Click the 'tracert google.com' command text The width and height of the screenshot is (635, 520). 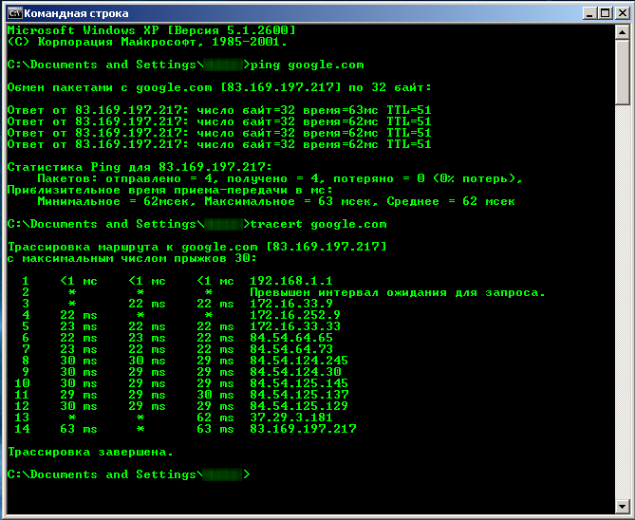[x=318, y=224]
